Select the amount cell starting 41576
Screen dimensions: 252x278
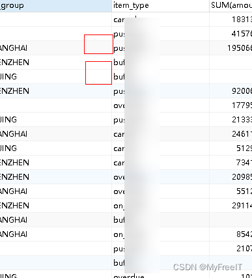231,34
